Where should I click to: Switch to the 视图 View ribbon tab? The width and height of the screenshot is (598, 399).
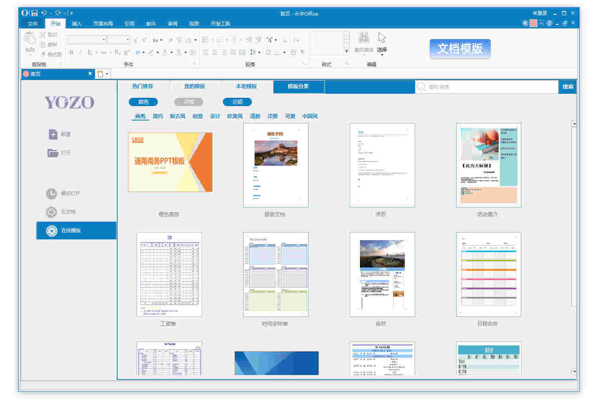pos(194,24)
